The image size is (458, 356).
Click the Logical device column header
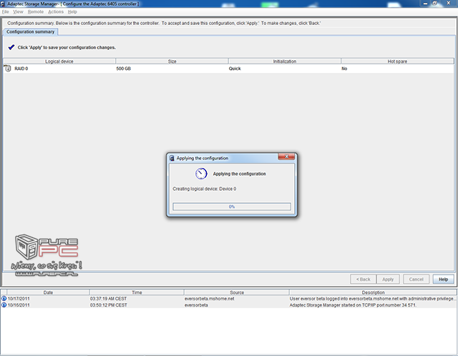tap(59, 61)
